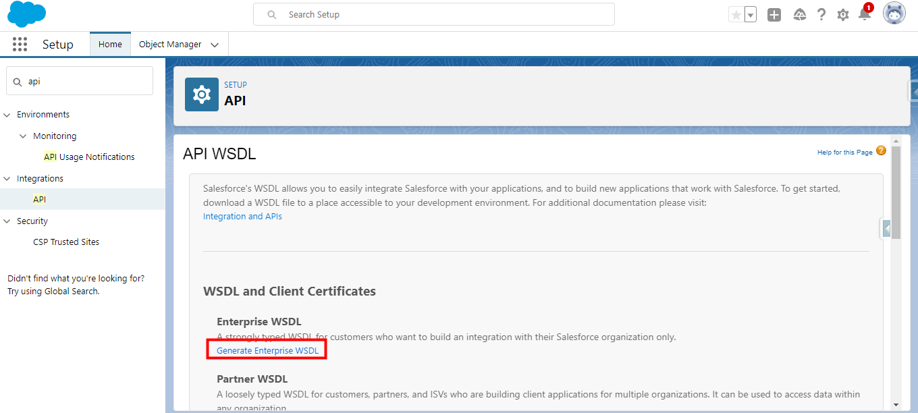918x413 pixels.
Task: Open the help question mark icon
Action: click(x=821, y=15)
